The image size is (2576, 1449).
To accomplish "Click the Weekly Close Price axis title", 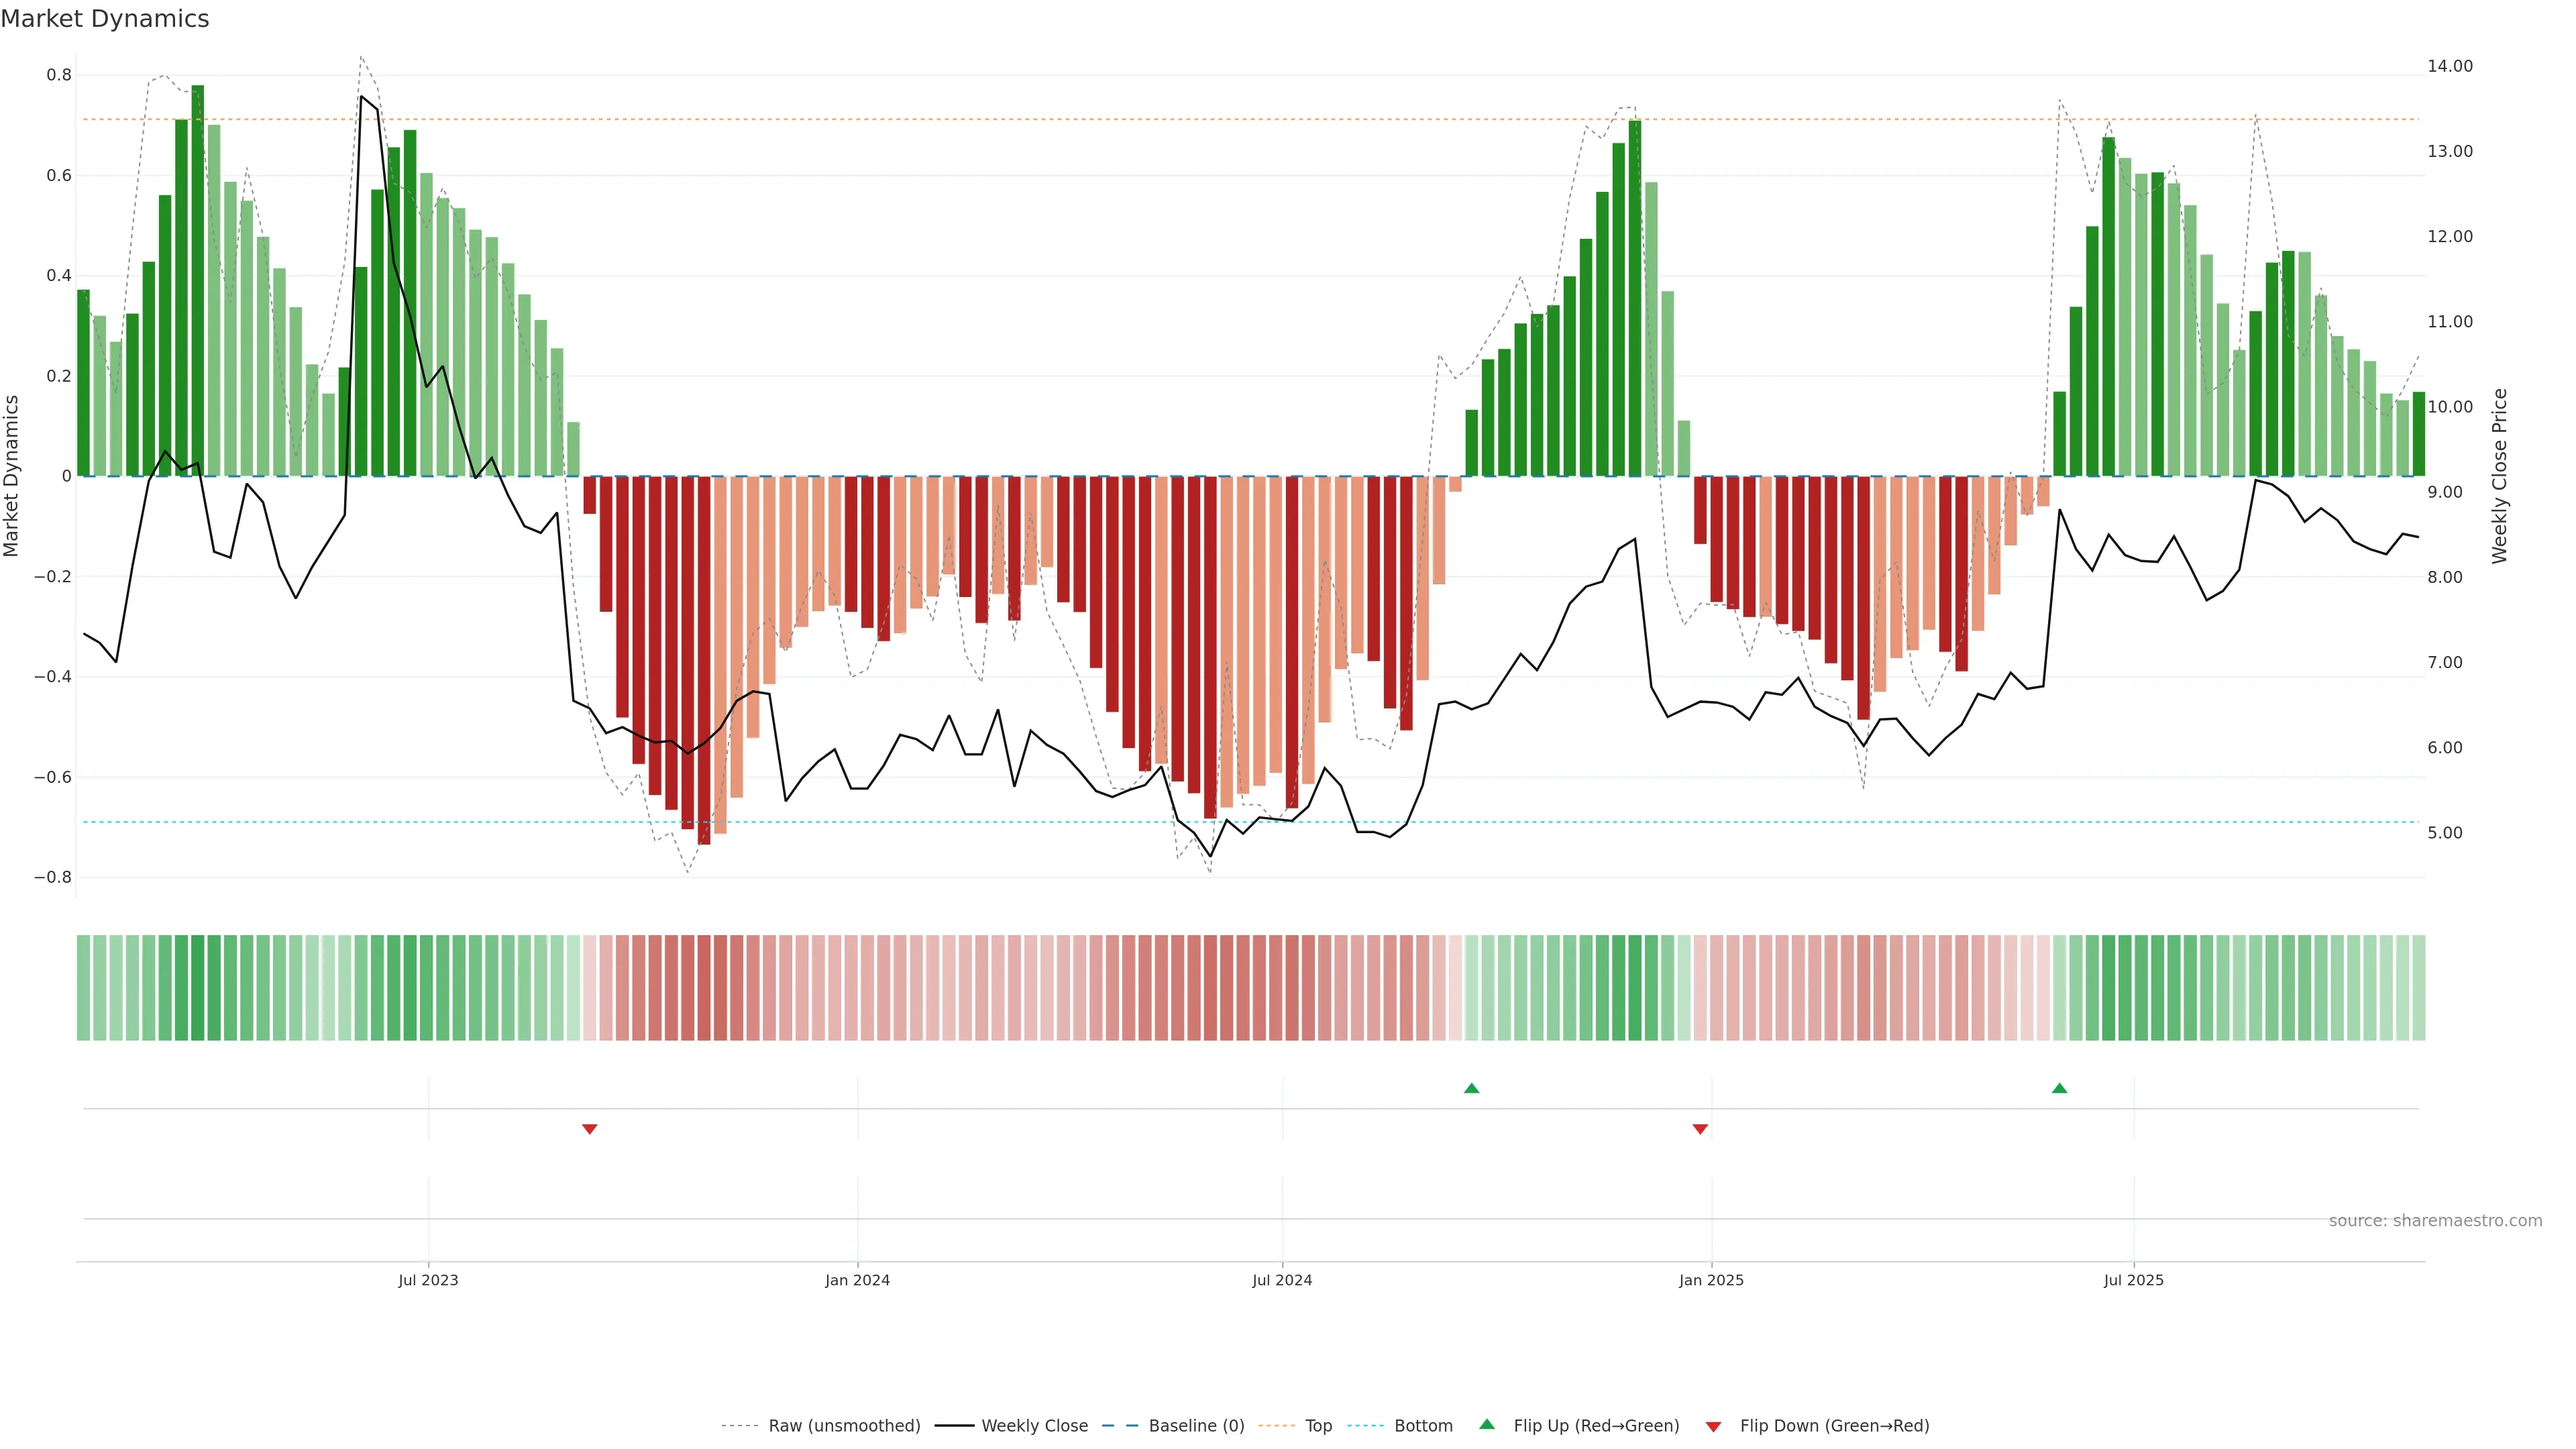I will (x=2499, y=476).
